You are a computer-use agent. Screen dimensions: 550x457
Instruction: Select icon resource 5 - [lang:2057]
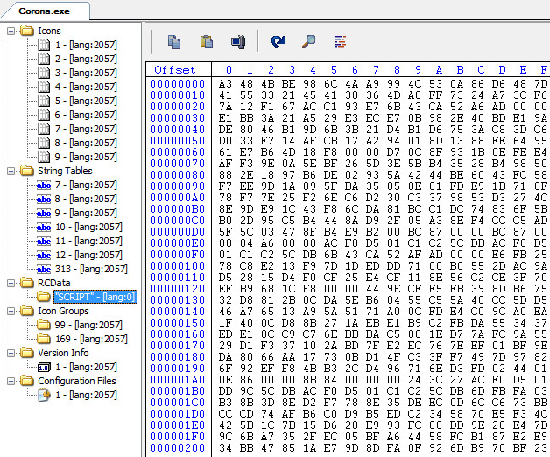point(86,101)
